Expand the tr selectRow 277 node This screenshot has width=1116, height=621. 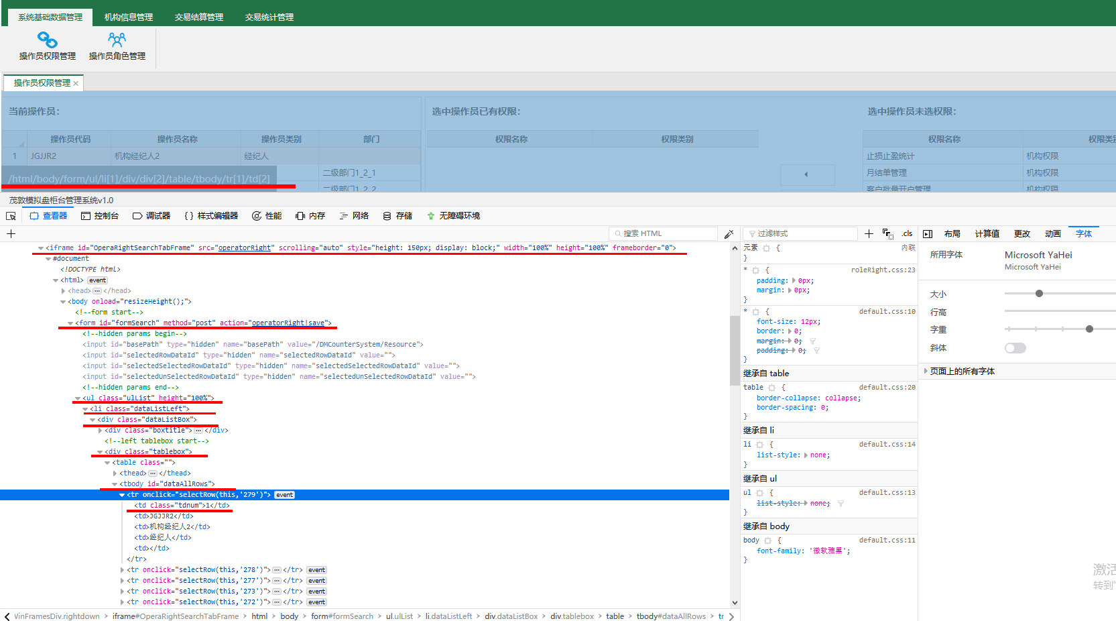[122, 581]
